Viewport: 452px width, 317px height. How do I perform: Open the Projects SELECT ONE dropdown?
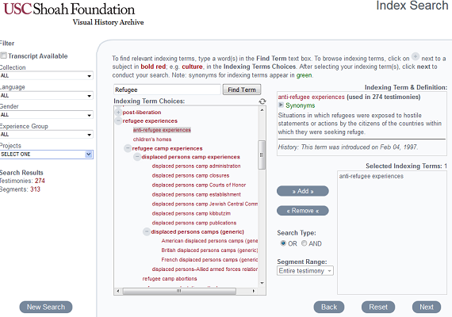coord(46,155)
